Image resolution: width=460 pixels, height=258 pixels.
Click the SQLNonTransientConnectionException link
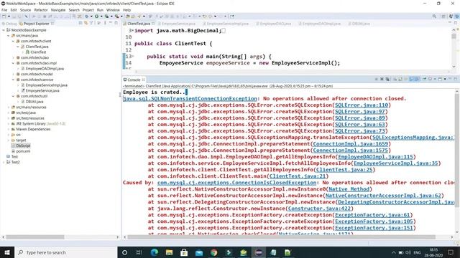(190, 99)
